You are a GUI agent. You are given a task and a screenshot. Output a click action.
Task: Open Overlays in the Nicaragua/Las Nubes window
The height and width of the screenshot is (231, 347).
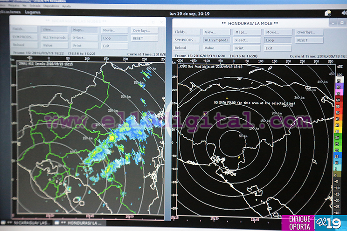pos(145,31)
